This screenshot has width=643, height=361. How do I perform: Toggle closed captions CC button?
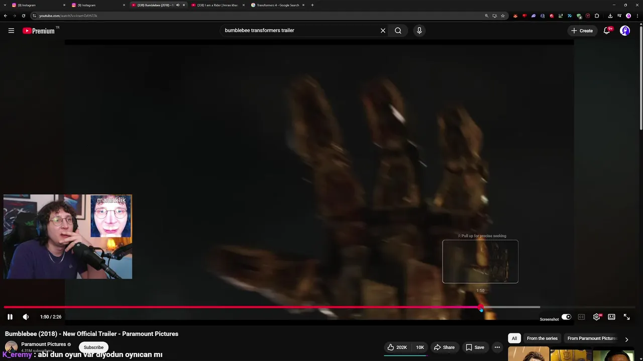(x=581, y=317)
